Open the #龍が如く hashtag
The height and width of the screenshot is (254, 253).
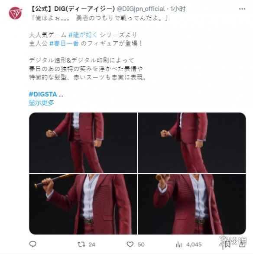click(x=83, y=35)
